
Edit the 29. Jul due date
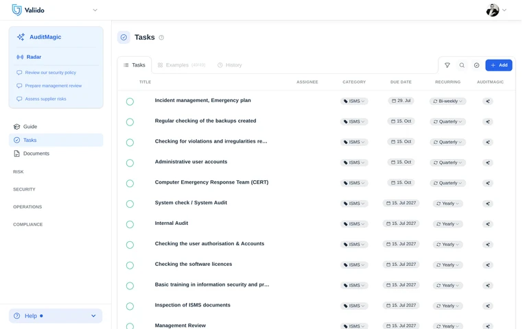coord(401,101)
